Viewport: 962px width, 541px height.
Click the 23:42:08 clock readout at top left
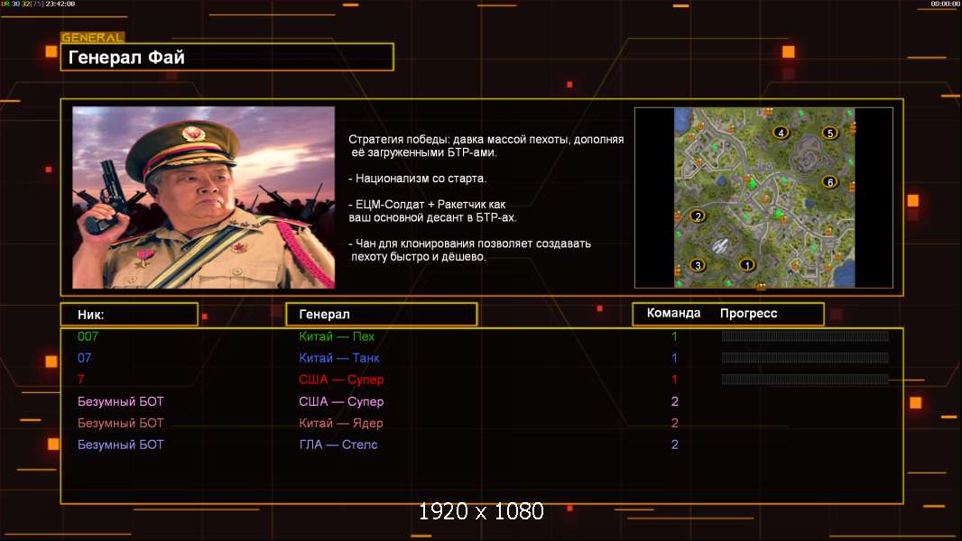tap(60, 4)
